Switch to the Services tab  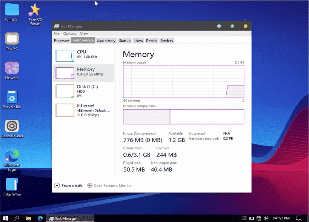pos(166,41)
